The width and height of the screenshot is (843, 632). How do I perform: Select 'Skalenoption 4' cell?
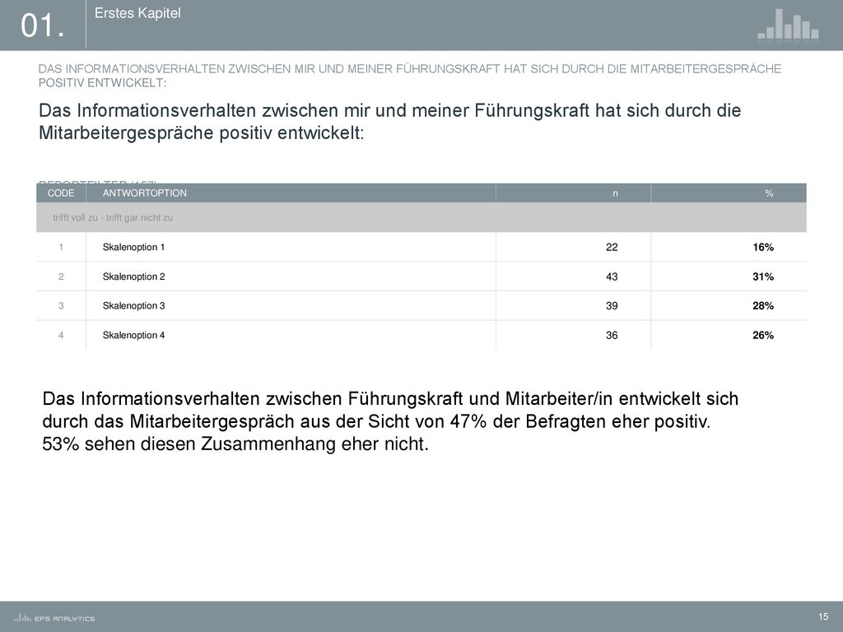(133, 336)
